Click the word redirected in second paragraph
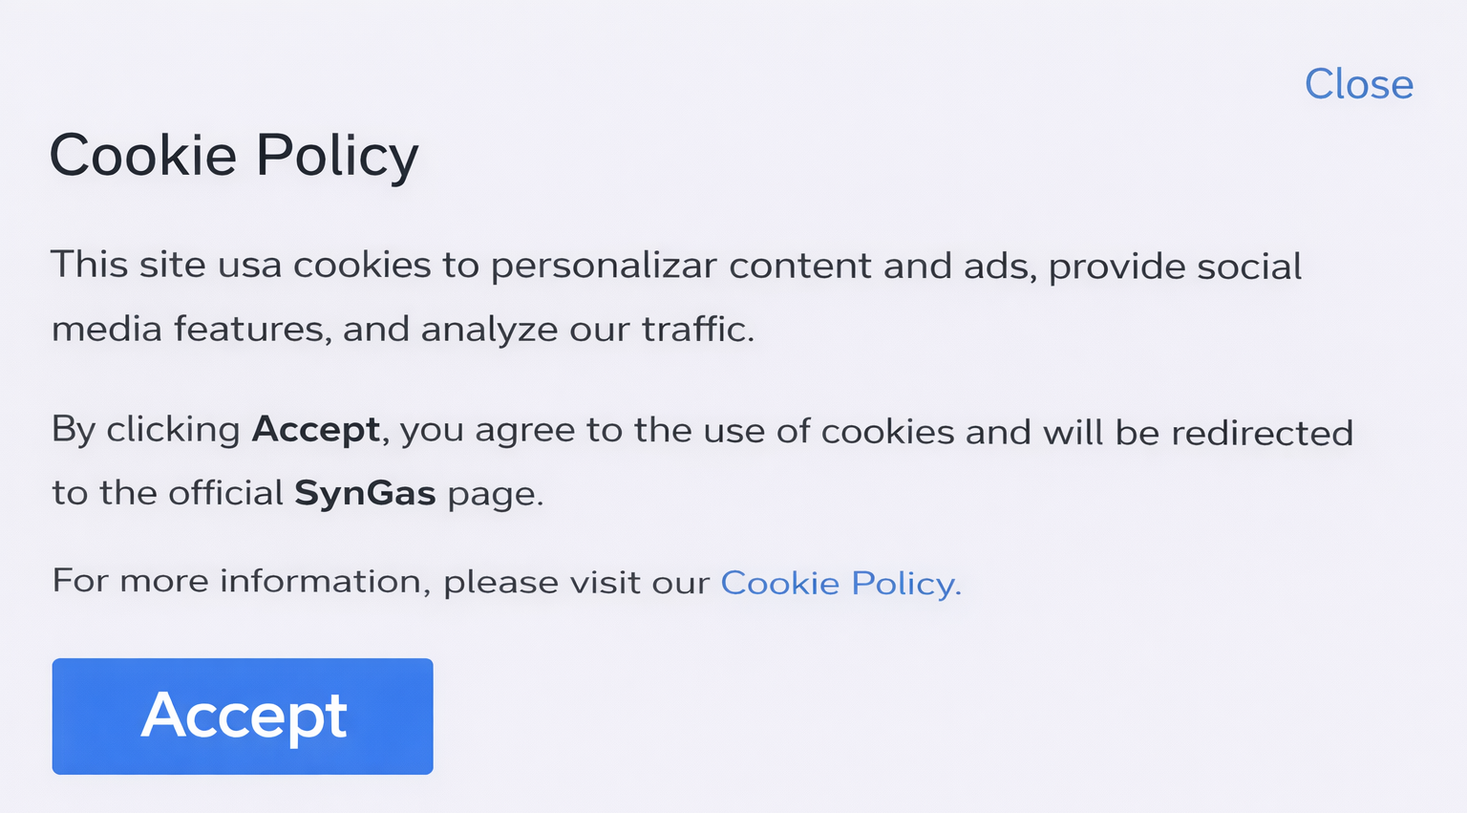The height and width of the screenshot is (813, 1467). 1262,433
